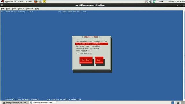
Task: Select Firewall configuration entry
Action: tap(91, 44)
